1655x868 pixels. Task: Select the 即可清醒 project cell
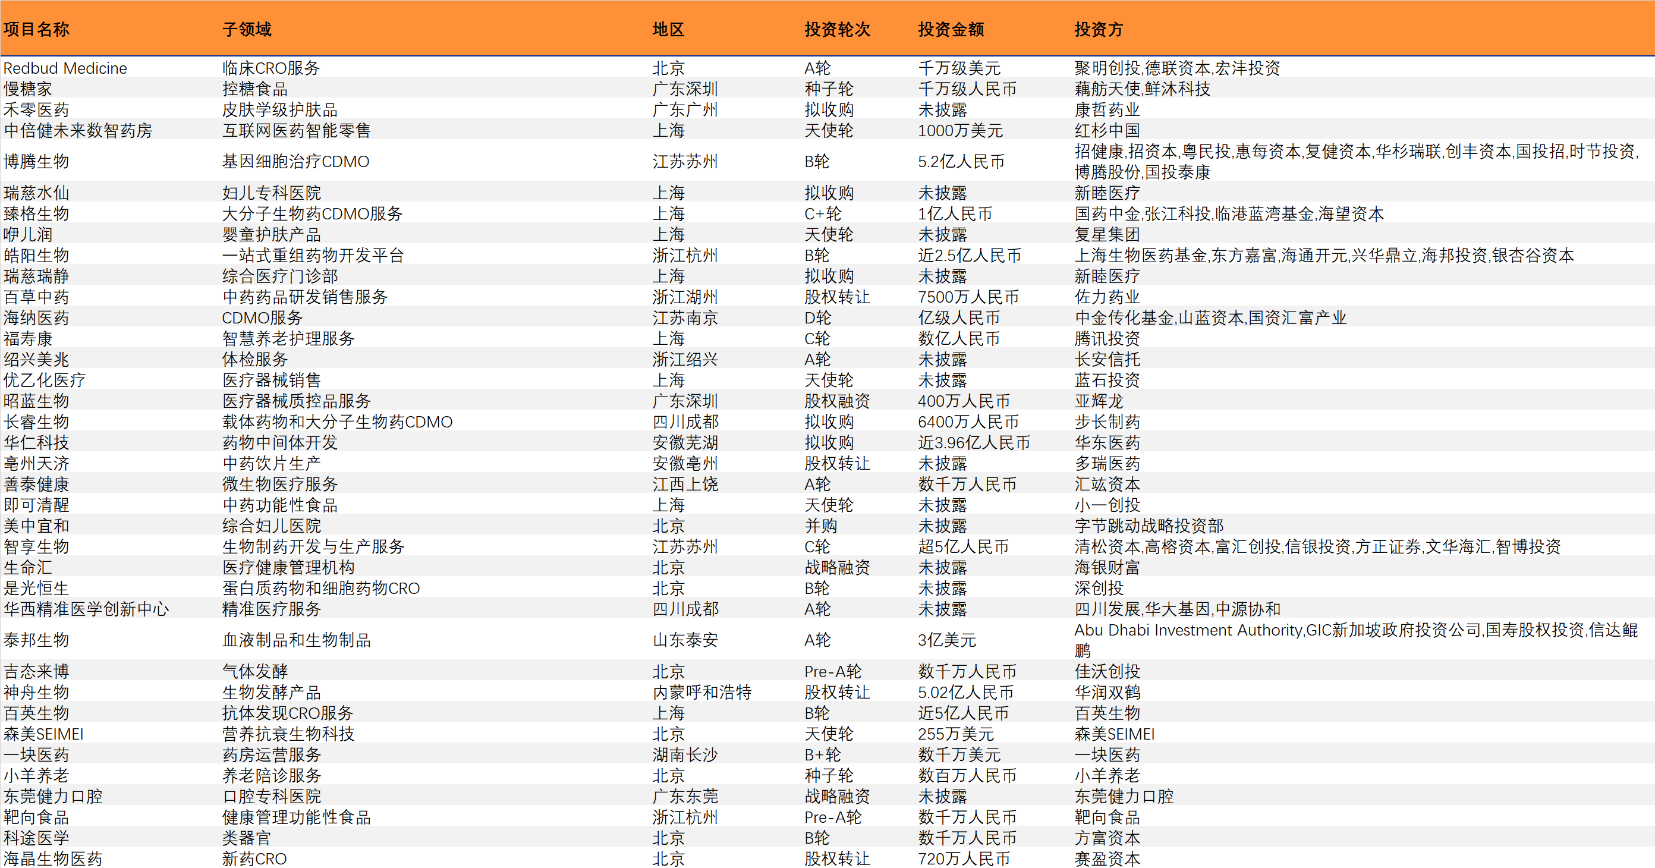pyautogui.click(x=36, y=505)
